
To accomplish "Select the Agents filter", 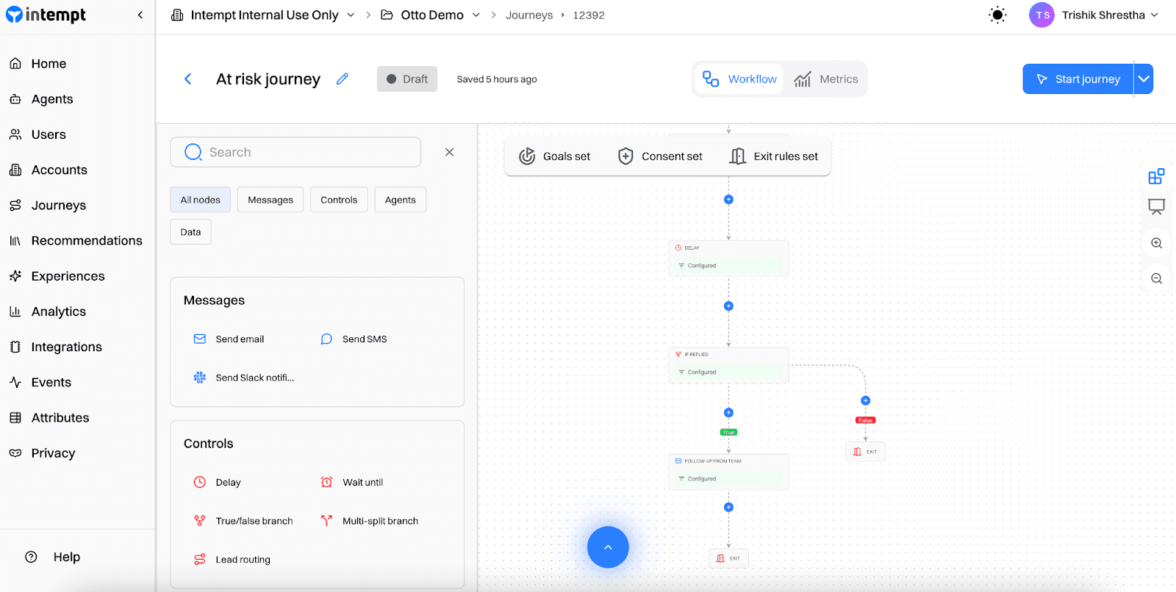I will [x=401, y=200].
